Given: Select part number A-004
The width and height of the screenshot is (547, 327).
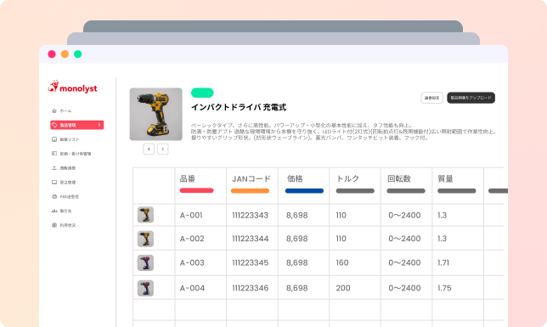Looking at the screenshot, I should [x=192, y=288].
